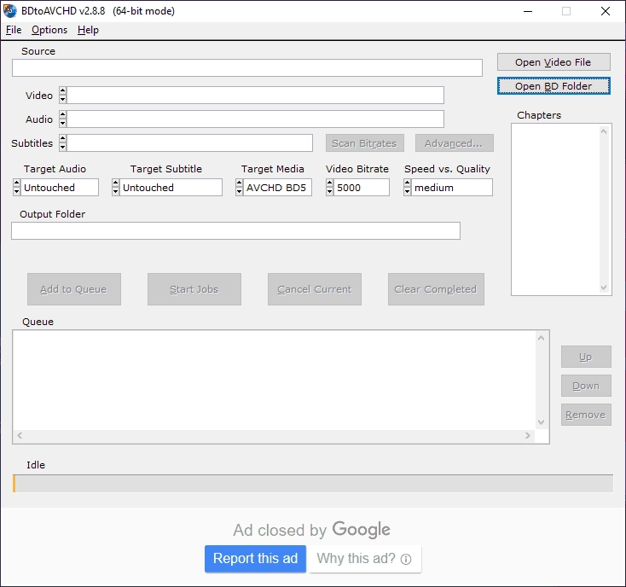Step up the Speed vs. Quality spinner
The width and height of the screenshot is (626, 587).
[407, 183]
